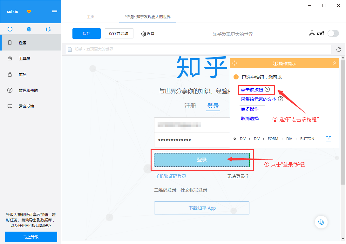Select the DIV before FORM in breadcrumb
Image resolution: width=346 pixels, height=244 pixels.
click(257, 139)
